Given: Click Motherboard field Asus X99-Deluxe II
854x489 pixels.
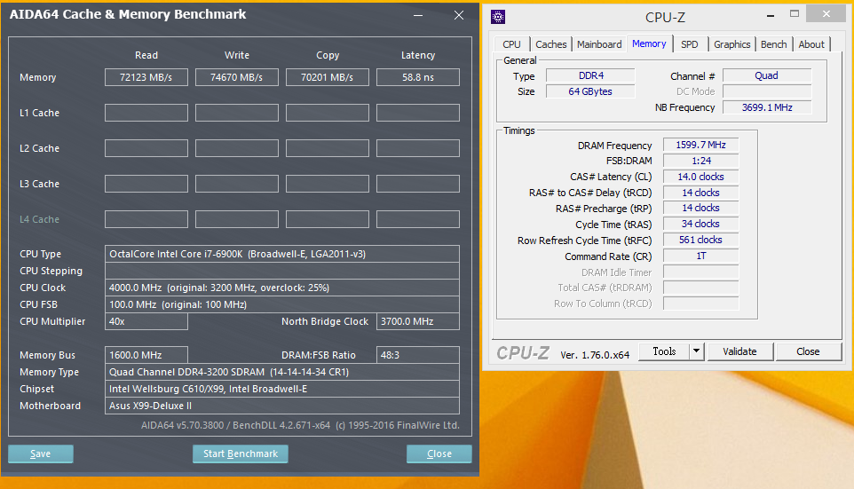Looking at the screenshot, I should pos(281,406).
